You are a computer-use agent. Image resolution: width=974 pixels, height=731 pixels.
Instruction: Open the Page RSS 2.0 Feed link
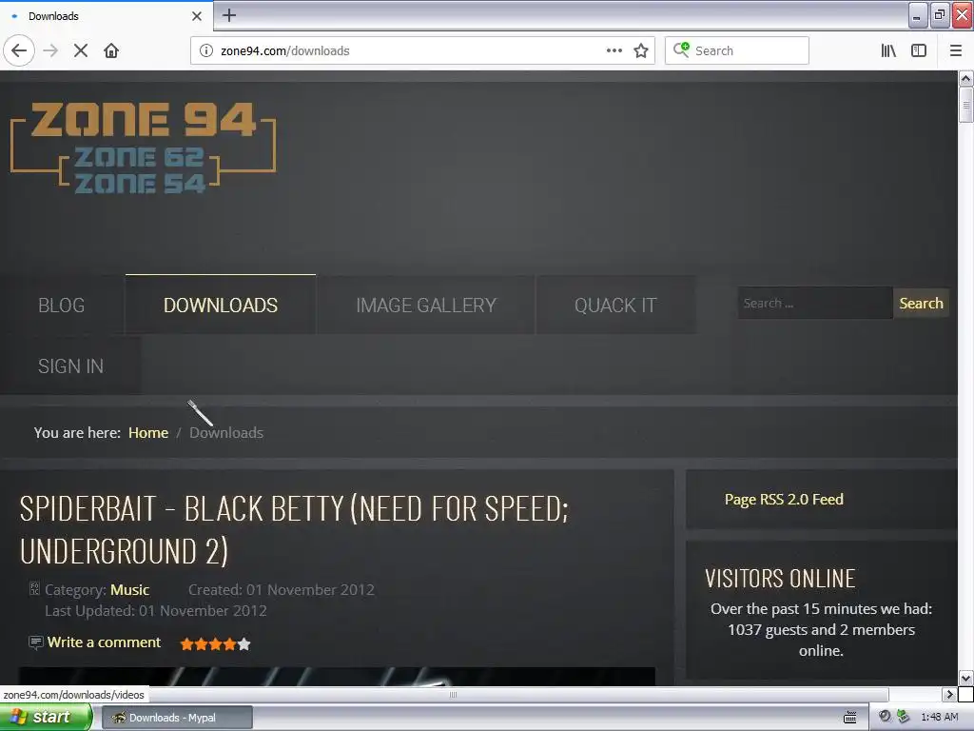coord(784,499)
